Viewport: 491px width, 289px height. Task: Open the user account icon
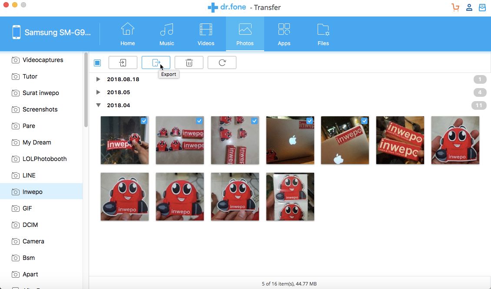point(469,7)
